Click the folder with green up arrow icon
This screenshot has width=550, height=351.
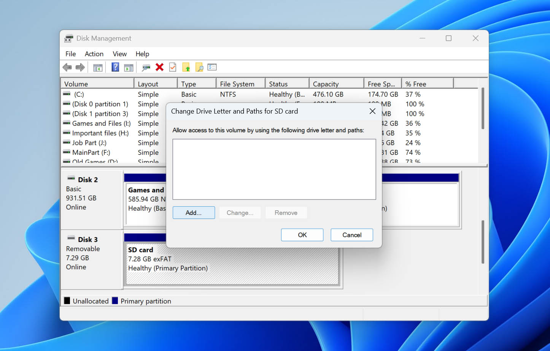[186, 68]
